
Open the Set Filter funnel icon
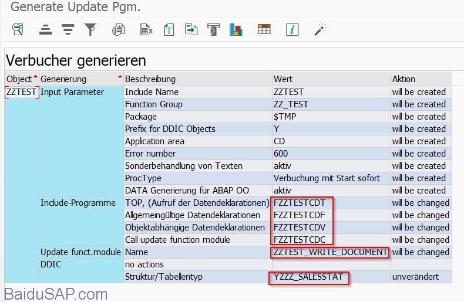(90, 29)
